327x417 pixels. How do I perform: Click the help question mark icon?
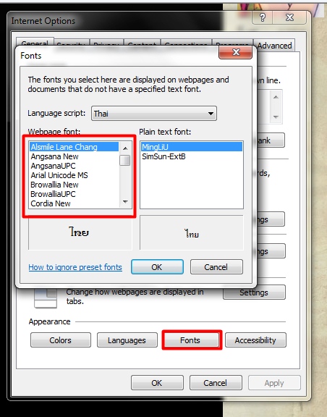(x=263, y=17)
